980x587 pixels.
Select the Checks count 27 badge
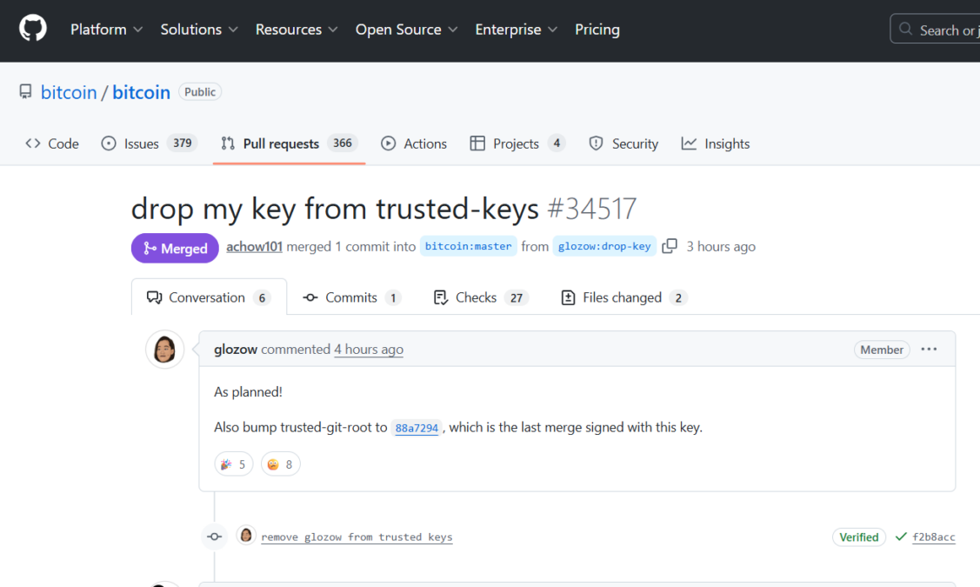click(517, 298)
